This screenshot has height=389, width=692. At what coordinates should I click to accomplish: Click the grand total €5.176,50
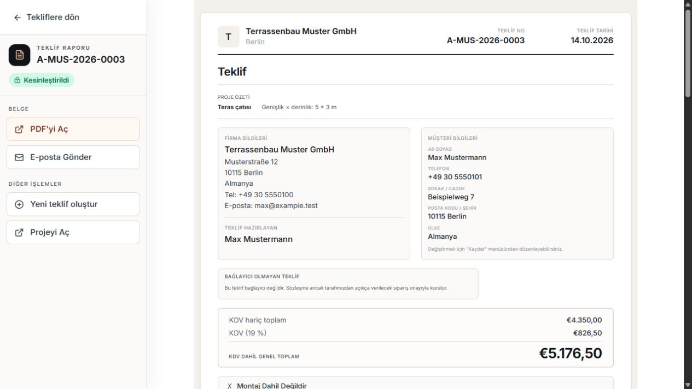[x=571, y=353]
